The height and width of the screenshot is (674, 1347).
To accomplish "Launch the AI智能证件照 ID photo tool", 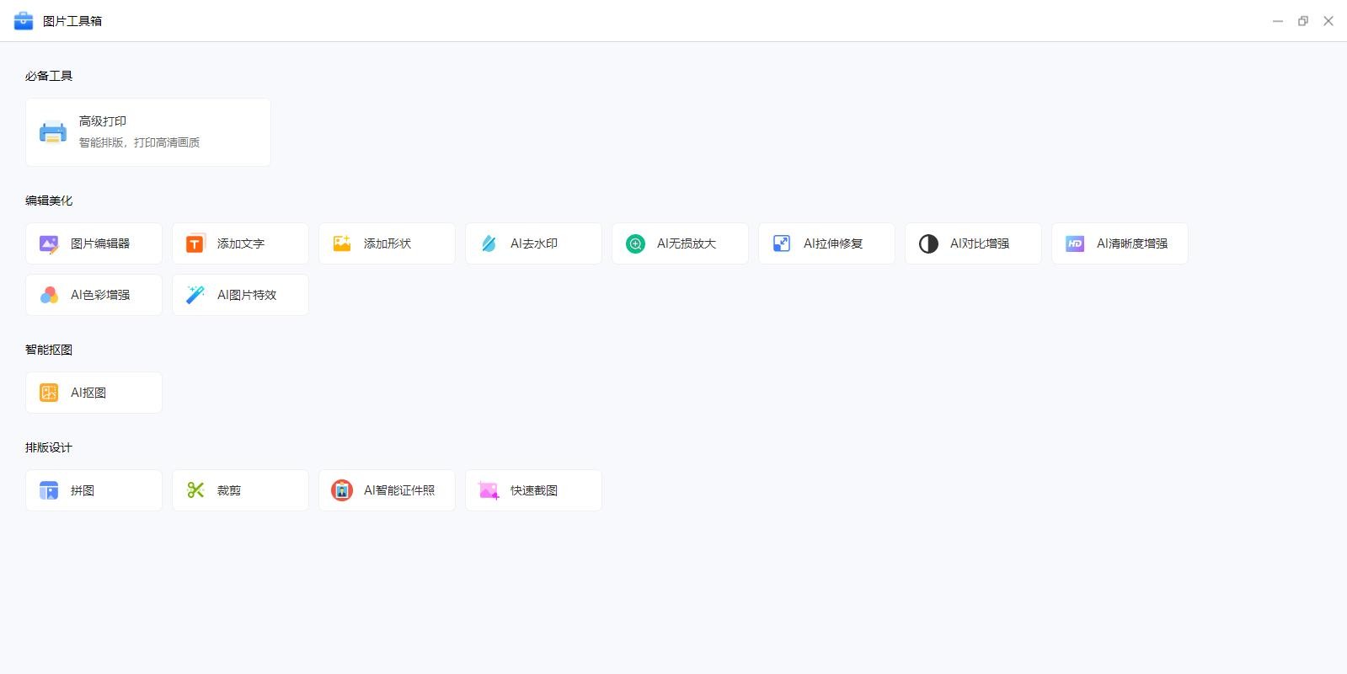I will 387,490.
